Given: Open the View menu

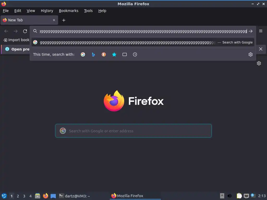Looking at the screenshot, I should point(31,11).
